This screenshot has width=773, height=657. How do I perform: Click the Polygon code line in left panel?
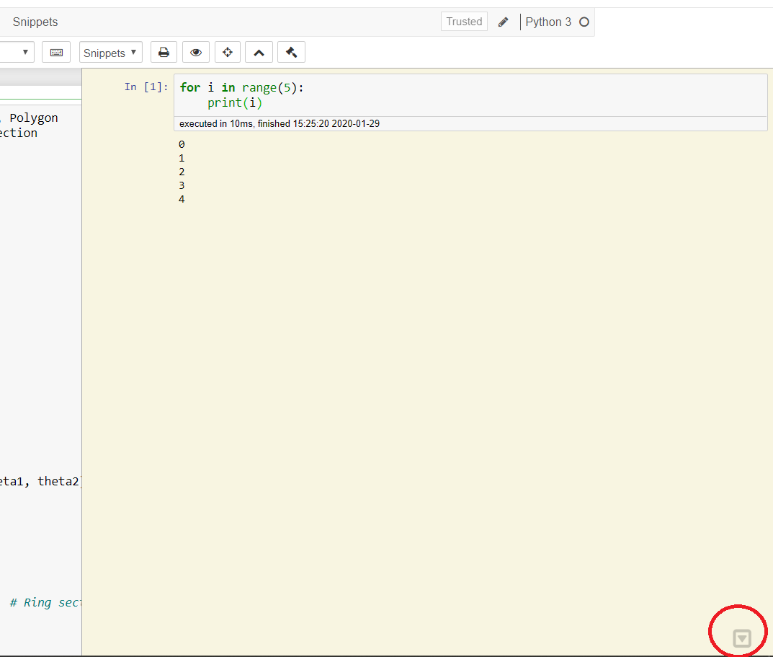click(33, 118)
